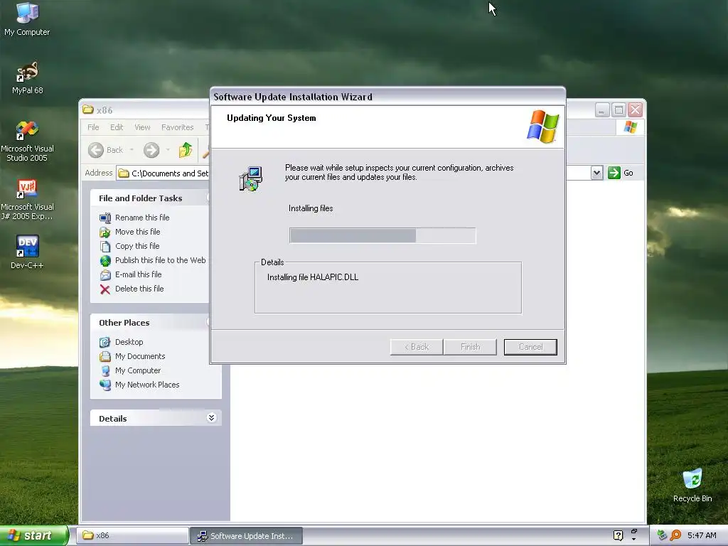Click the Desktop link in Other Places

point(129,342)
